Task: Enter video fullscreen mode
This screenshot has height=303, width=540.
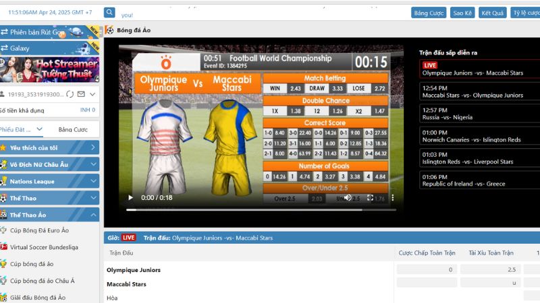Action: point(370,197)
